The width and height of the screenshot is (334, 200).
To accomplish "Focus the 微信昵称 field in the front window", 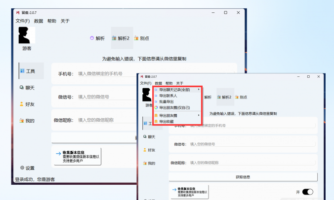I will [x=252, y=163].
